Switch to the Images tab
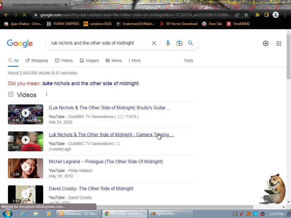Viewport: 291px width, 218px height. pyautogui.click(x=89, y=61)
